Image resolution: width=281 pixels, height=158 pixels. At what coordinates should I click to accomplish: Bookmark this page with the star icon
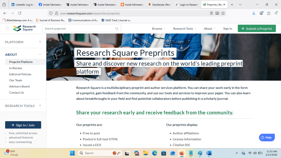click(x=223, y=13)
